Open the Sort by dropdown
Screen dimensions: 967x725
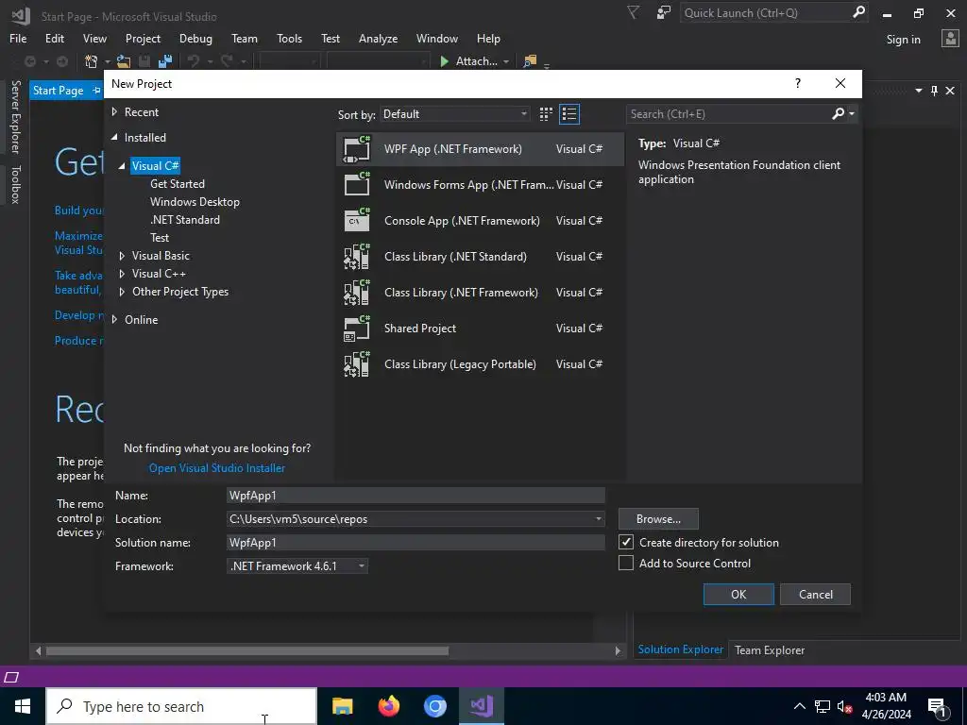tap(455, 114)
